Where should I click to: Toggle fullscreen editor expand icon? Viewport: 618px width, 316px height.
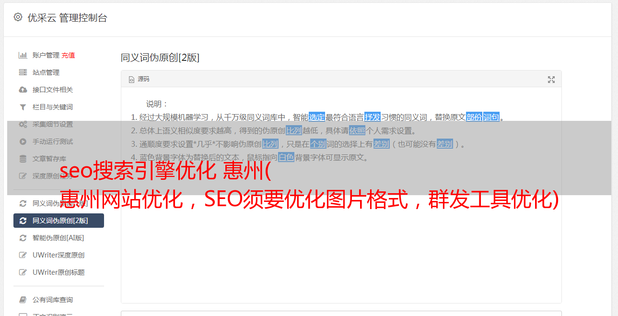coord(551,80)
